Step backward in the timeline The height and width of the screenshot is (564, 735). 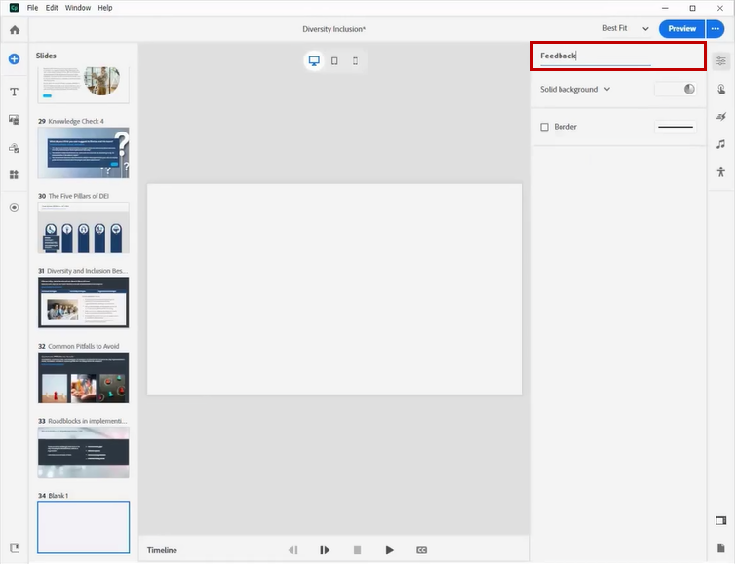pos(293,550)
